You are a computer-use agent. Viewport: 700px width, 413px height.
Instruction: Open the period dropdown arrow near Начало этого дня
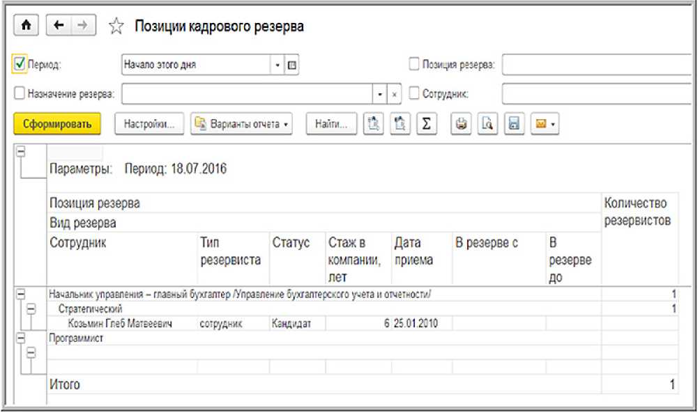point(277,65)
